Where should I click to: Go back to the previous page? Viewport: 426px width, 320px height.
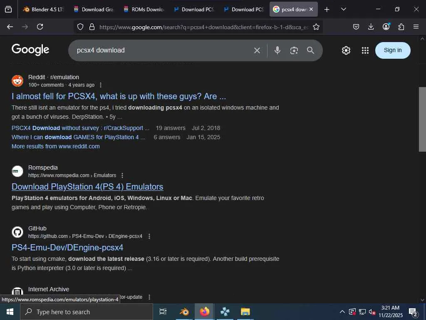(10, 27)
